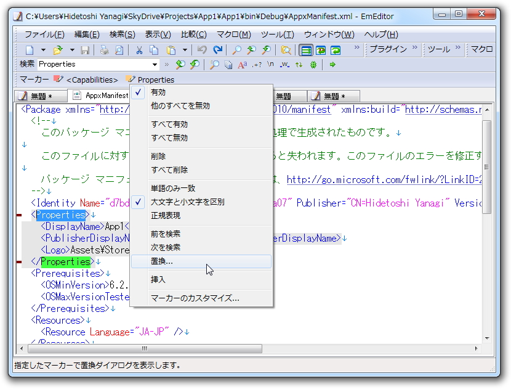511x389 pixels.
Task: Click the Cut scissors icon
Action: pyautogui.click(x=139, y=51)
